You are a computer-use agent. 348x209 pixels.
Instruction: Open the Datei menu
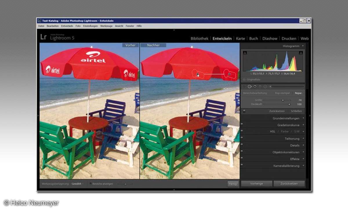41,26
